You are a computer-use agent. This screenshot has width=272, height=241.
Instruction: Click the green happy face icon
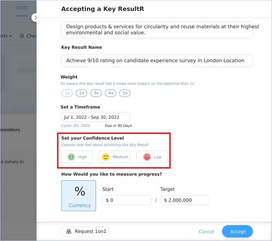point(71,157)
